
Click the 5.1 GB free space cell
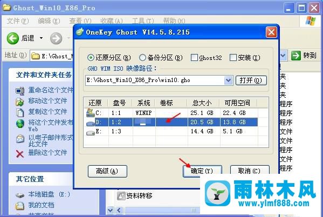[232, 131]
